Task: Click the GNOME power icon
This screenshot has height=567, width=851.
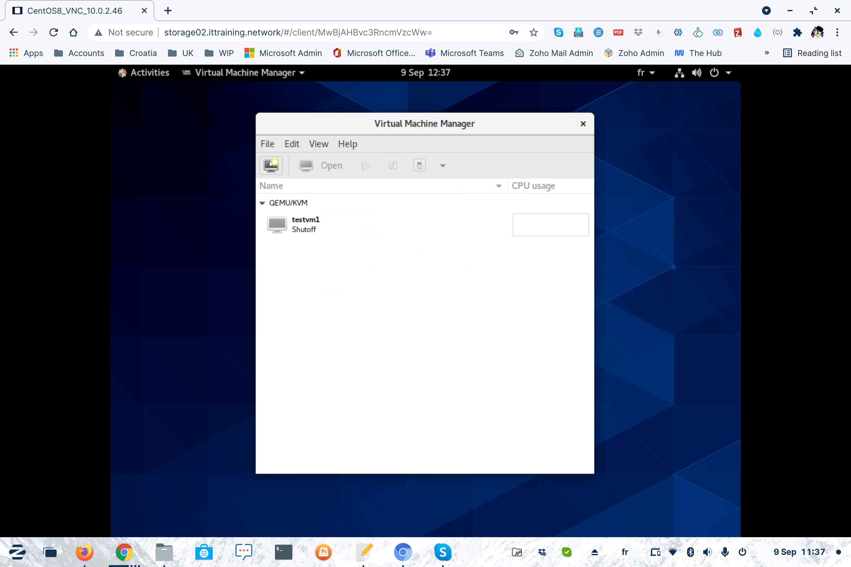Action: [714, 73]
